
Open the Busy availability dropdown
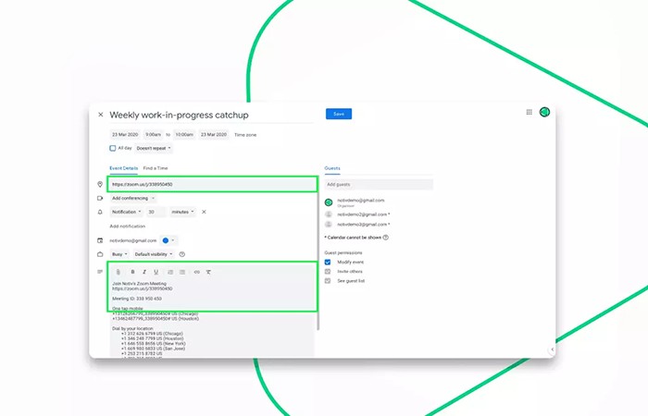click(x=119, y=254)
